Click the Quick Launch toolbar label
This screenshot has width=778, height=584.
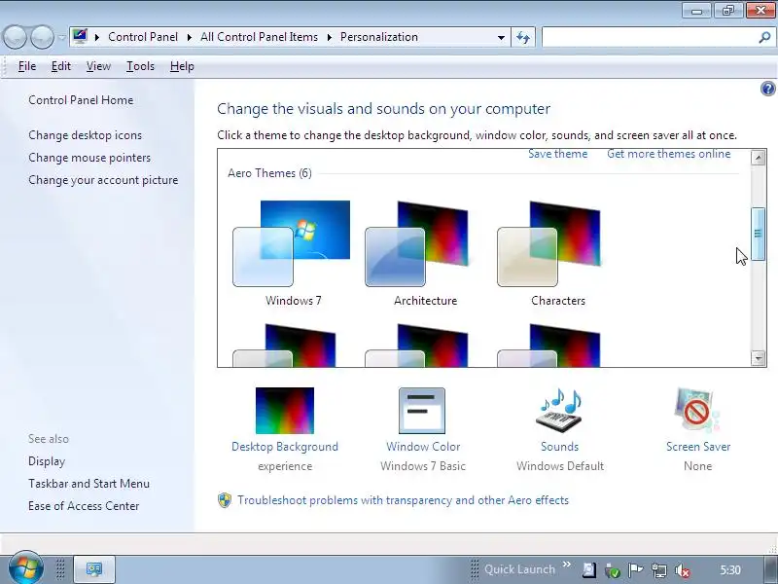pos(519,569)
